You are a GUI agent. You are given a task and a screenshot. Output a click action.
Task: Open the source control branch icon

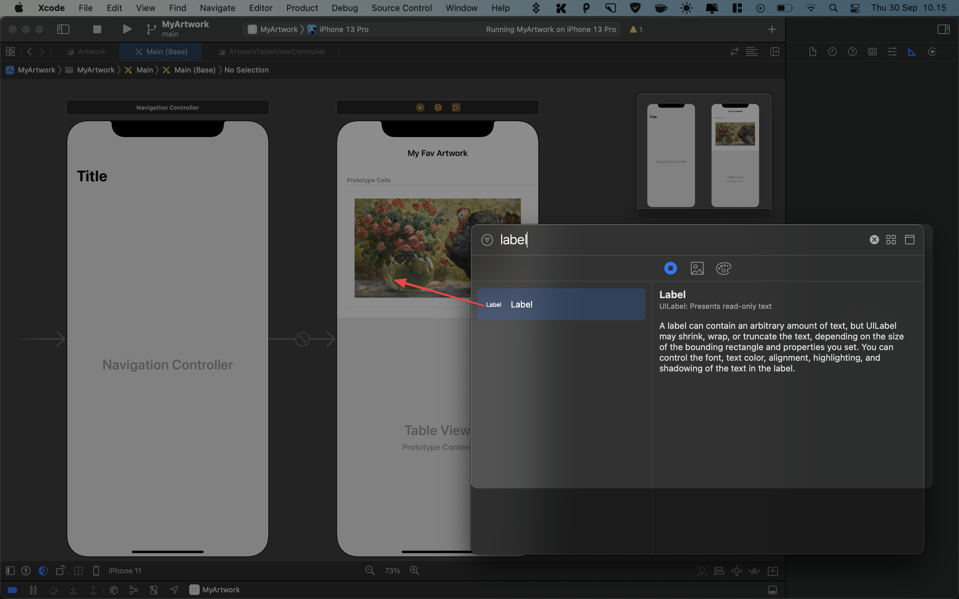point(151,29)
